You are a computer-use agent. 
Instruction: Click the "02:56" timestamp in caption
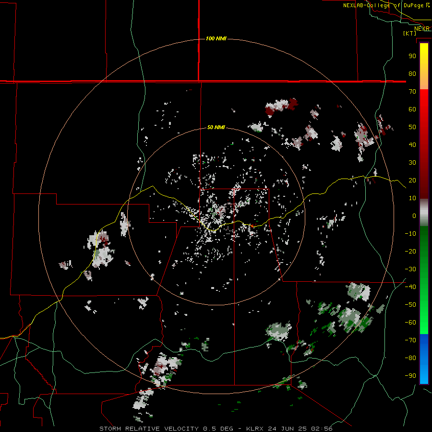322,429
